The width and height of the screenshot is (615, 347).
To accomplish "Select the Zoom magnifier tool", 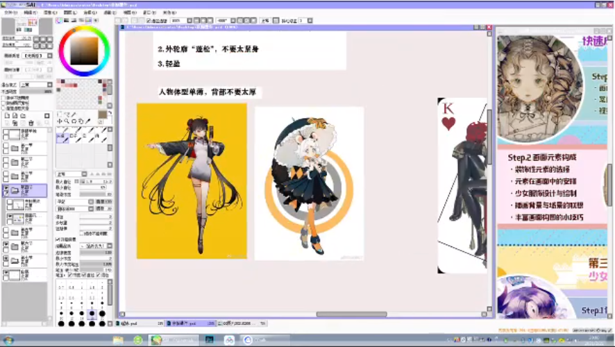I will 66,121.
